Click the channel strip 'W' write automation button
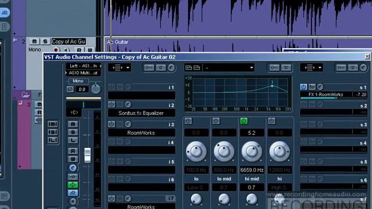Viewport: 372px width, 209px height. (x=73, y=158)
